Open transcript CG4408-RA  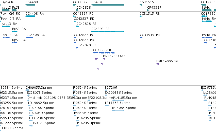coord(35,14)
